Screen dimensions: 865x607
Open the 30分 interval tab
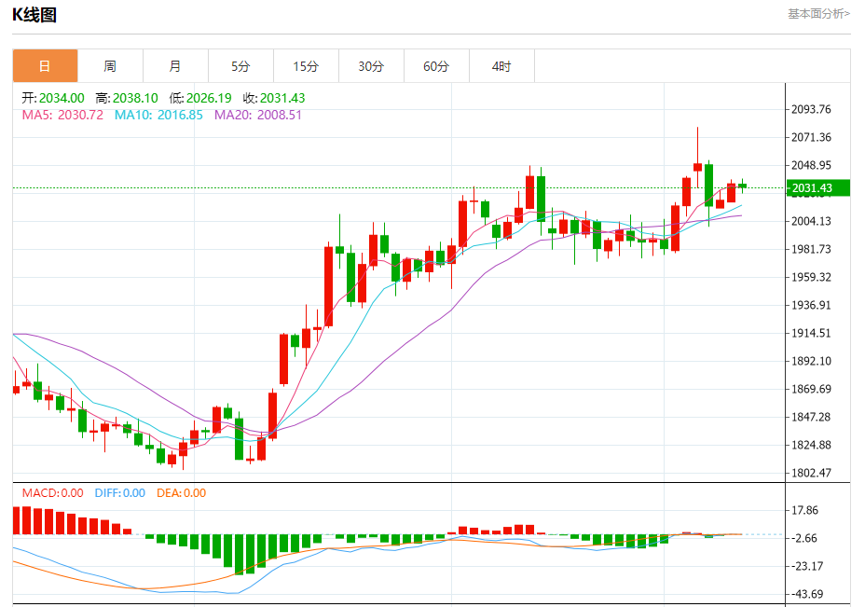(x=371, y=66)
